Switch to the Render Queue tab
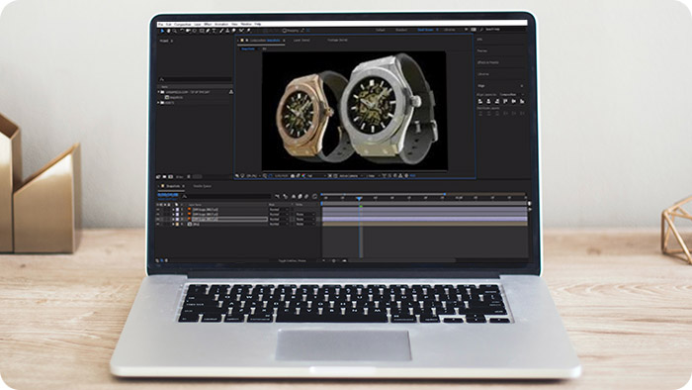The image size is (692, 390). coord(202,186)
